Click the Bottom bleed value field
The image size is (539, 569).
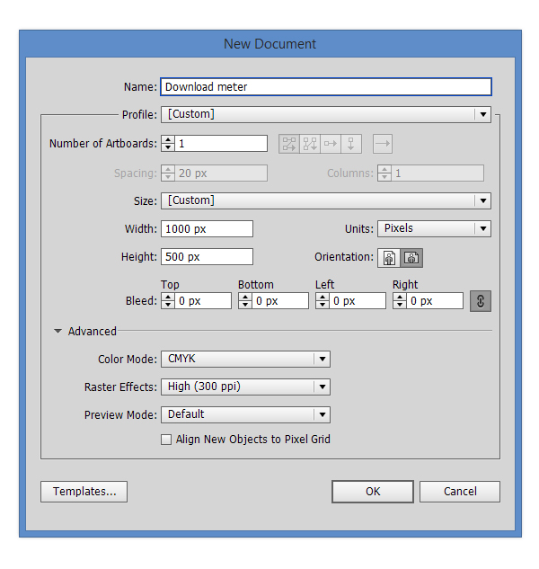pyautogui.click(x=280, y=301)
